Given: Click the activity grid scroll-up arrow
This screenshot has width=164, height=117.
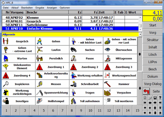Looking at the screenshot, I should (140, 54).
